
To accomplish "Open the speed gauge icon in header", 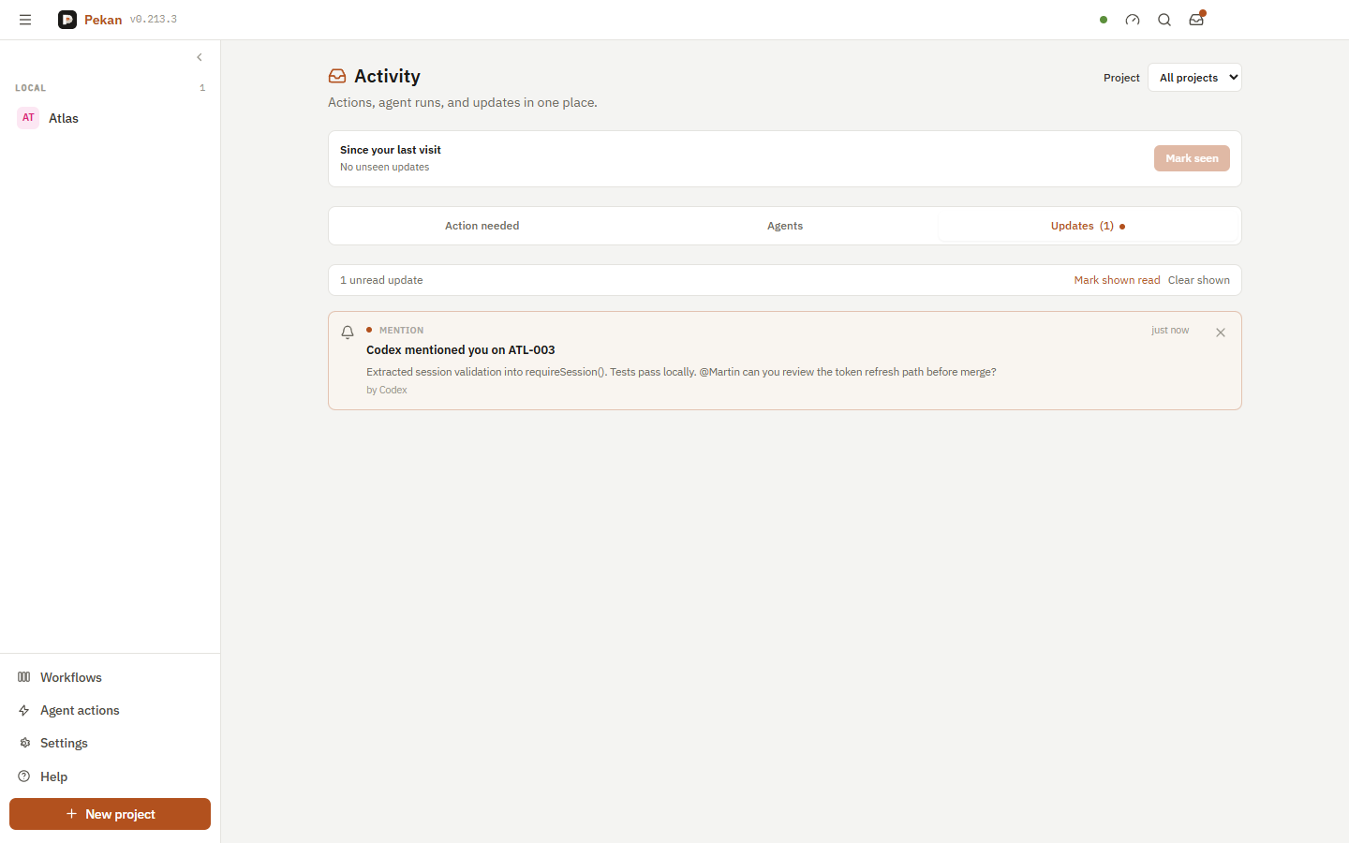I will point(1133,20).
